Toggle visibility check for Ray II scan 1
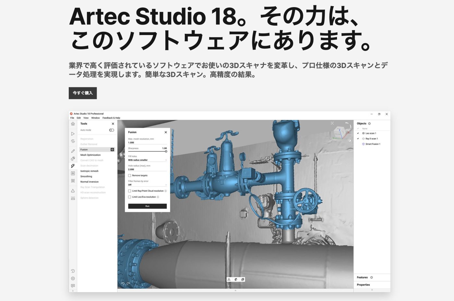Viewport: 454px width, 301px height. [x=358, y=138]
